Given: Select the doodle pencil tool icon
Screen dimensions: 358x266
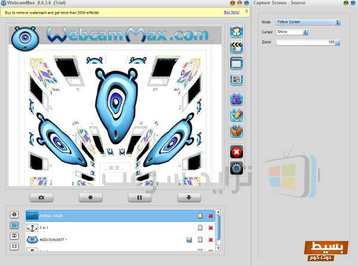Looking at the screenshot, I should click(x=236, y=116).
